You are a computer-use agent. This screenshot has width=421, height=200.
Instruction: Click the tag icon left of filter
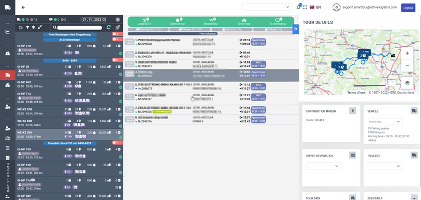click(x=21, y=27)
